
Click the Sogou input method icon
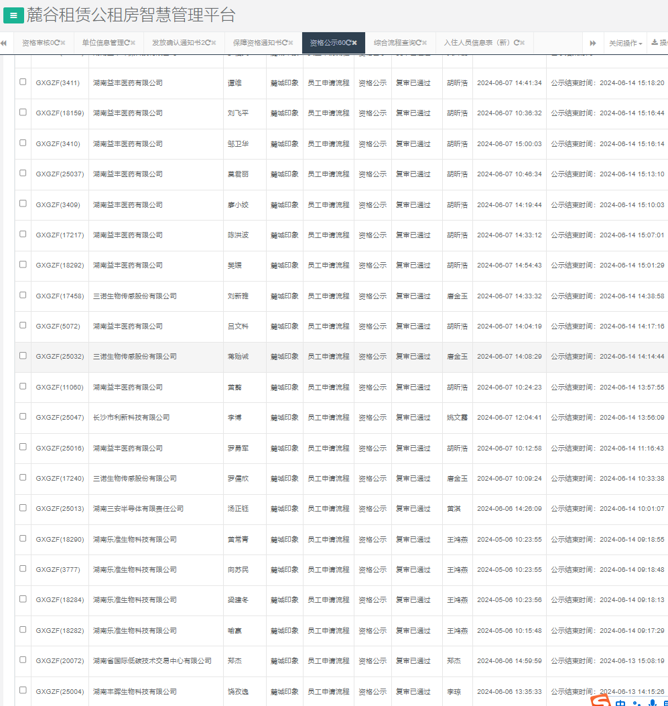[x=601, y=701]
